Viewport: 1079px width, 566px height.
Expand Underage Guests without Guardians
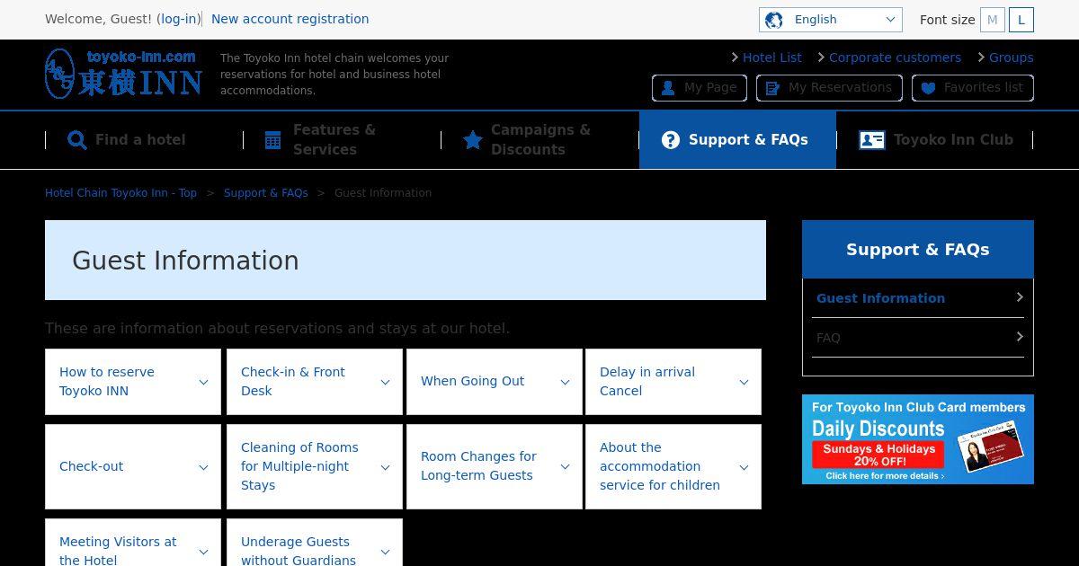tap(315, 544)
